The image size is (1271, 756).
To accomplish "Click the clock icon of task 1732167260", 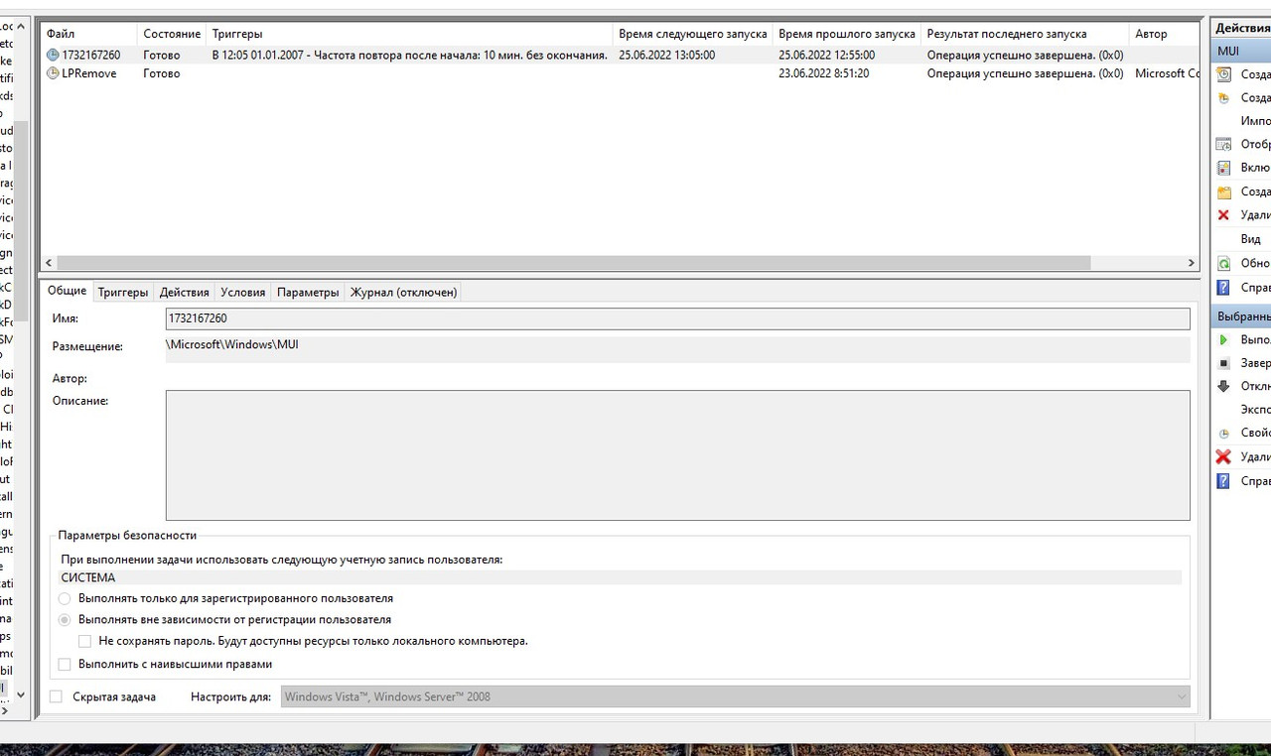I will click(53, 55).
